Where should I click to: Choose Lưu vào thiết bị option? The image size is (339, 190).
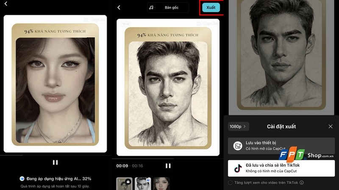point(281,146)
